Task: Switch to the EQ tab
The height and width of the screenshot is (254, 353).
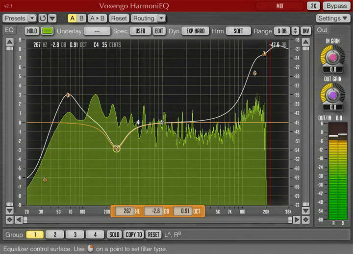Action: tap(9, 30)
